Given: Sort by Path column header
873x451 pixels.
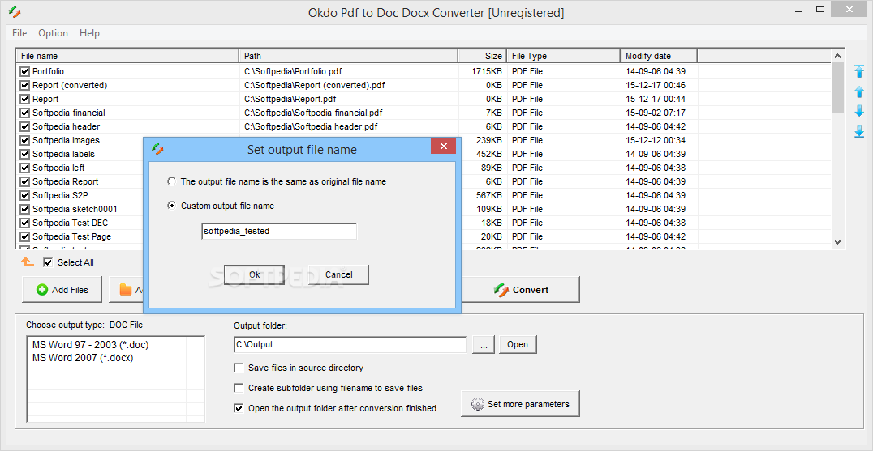Looking at the screenshot, I should 349,56.
